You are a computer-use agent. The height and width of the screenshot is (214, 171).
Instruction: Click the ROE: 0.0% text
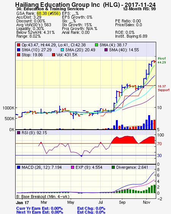(125, 32)
